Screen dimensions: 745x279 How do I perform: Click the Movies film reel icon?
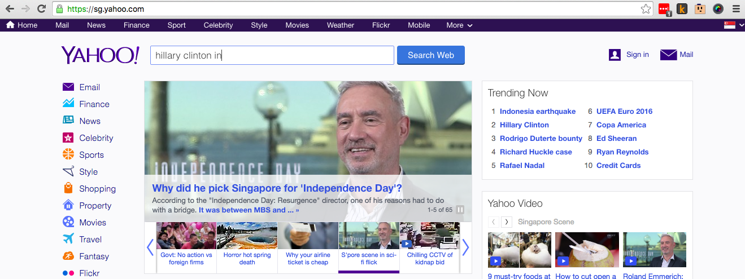coord(68,222)
